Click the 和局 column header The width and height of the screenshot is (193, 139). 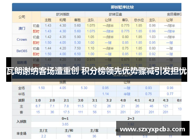pyautogui.click(x=63, y=20)
